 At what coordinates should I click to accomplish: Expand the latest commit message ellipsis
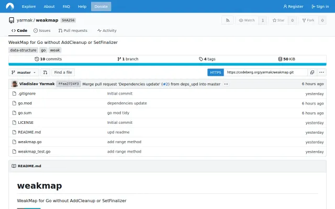coord(226,84)
